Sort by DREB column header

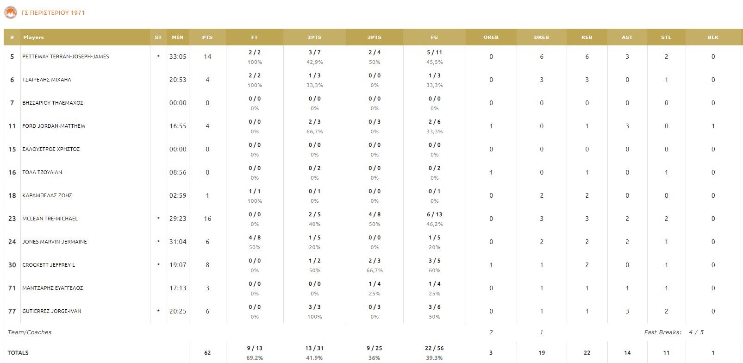tap(542, 37)
